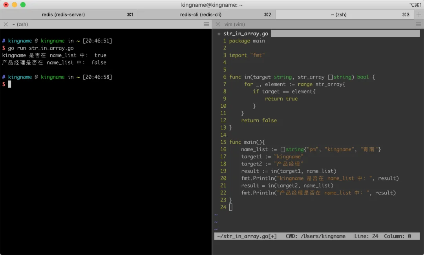Click the yellow minimize window button

pyautogui.click(x=15, y=5)
